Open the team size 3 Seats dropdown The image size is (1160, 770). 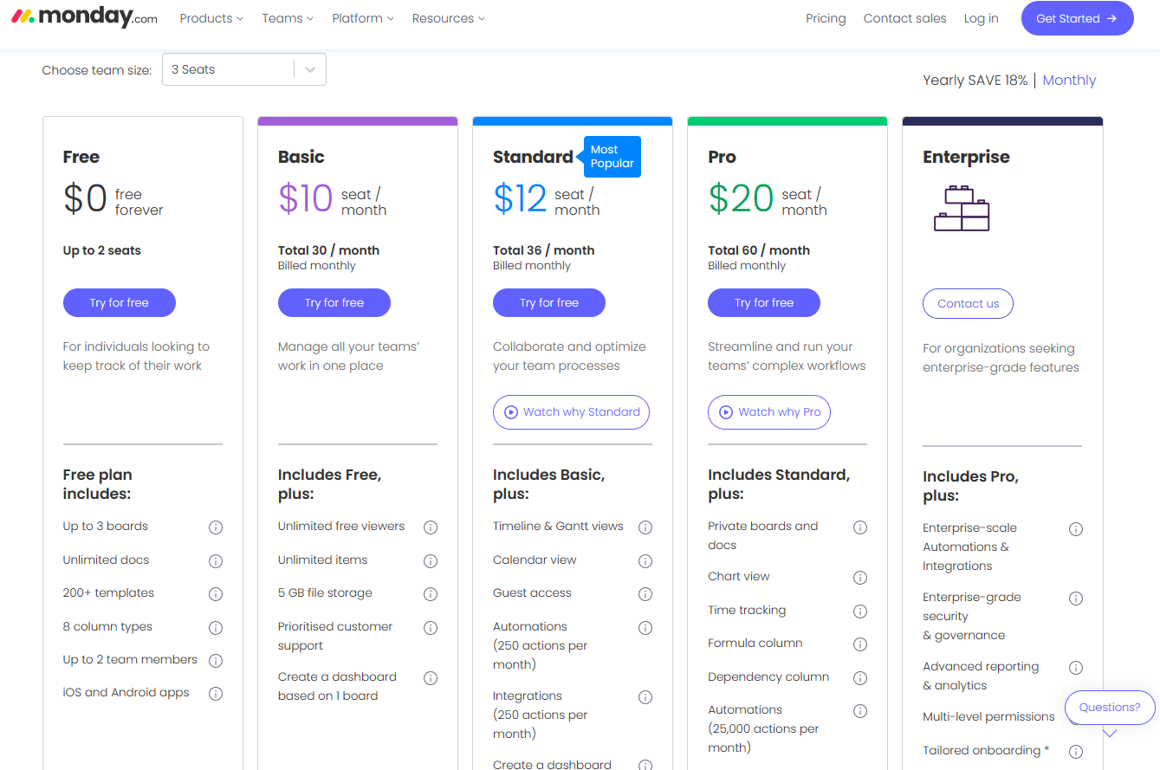coord(244,69)
